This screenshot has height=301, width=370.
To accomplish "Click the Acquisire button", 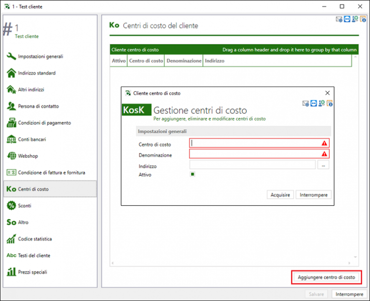I will pos(280,195).
